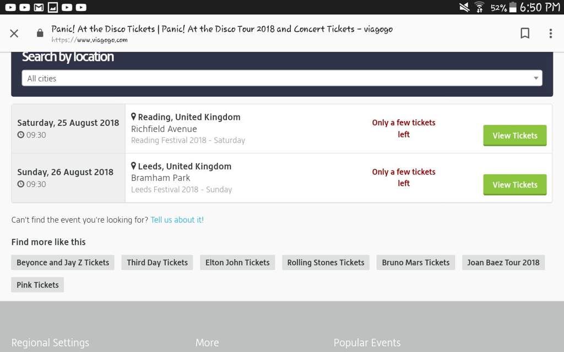The width and height of the screenshot is (564, 352).
Task: Open Pink Tickets suggestion
Action: pyautogui.click(x=37, y=285)
